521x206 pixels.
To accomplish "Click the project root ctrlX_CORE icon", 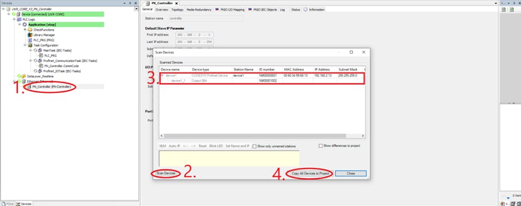I will [x=9, y=9].
